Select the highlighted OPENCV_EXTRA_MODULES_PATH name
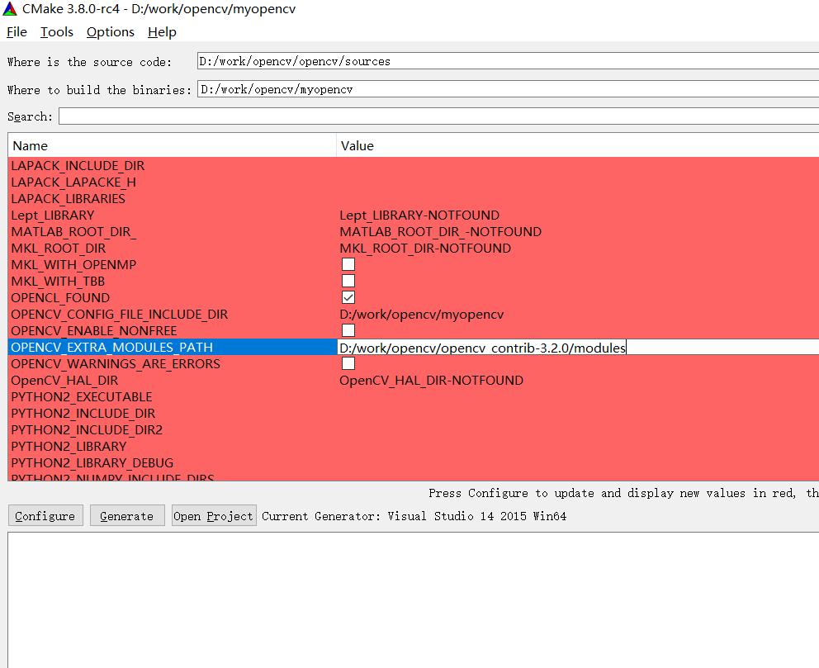Screen dimensions: 819x668 click(111, 348)
